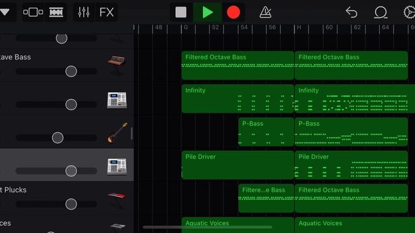Open the loop browser icon
Viewport: 415px width, 233px height.
pos(381,12)
